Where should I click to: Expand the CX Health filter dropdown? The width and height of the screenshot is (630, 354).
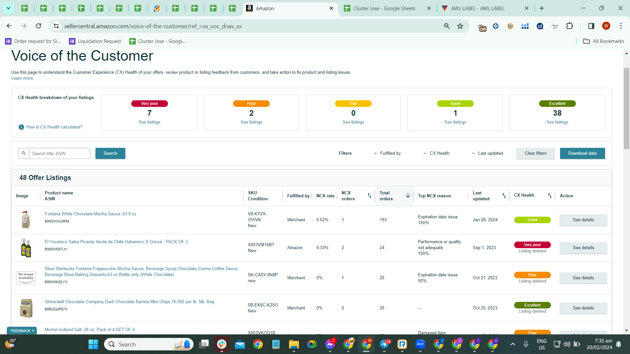pos(436,153)
